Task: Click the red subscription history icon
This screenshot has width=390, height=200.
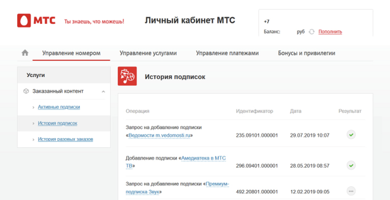Action: coord(127,76)
